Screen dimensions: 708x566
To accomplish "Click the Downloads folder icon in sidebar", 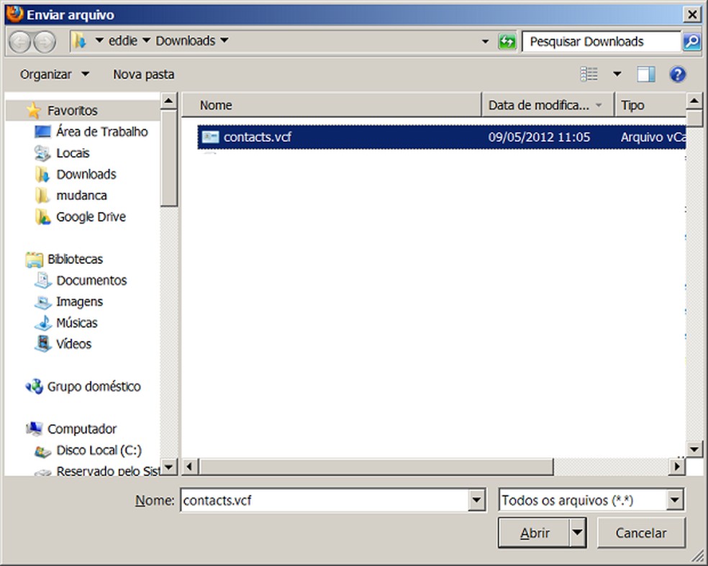I will pyautogui.click(x=42, y=174).
